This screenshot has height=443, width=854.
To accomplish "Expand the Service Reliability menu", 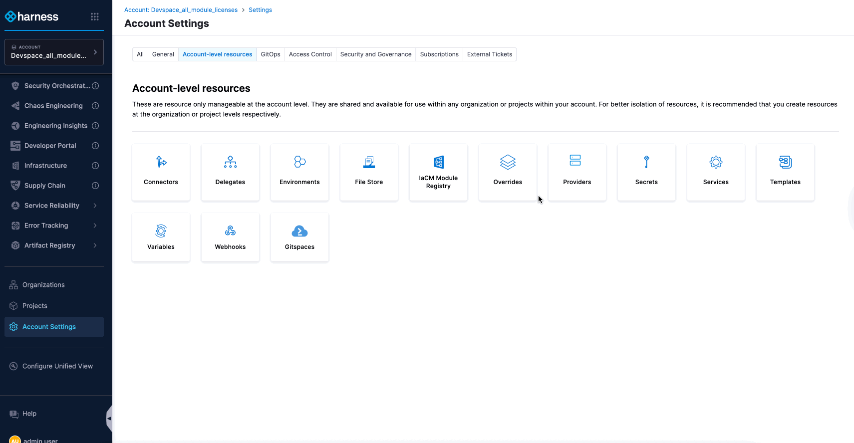I will tap(95, 206).
